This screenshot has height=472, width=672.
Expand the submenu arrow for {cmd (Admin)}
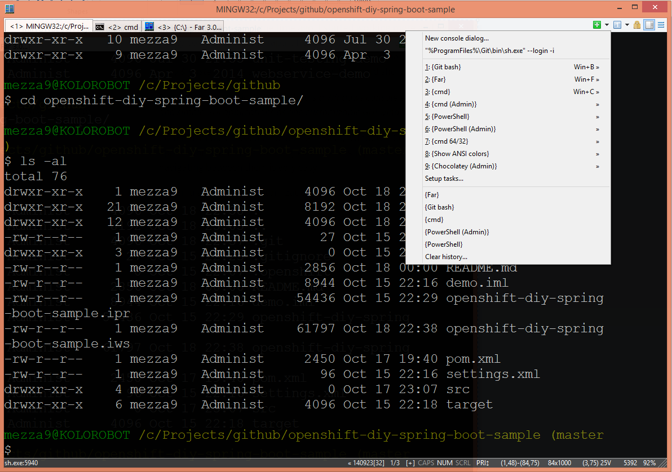click(x=598, y=105)
